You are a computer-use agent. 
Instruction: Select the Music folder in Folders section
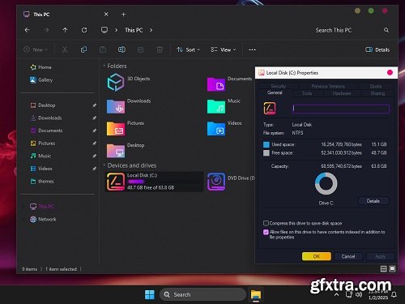[x=216, y=106]
